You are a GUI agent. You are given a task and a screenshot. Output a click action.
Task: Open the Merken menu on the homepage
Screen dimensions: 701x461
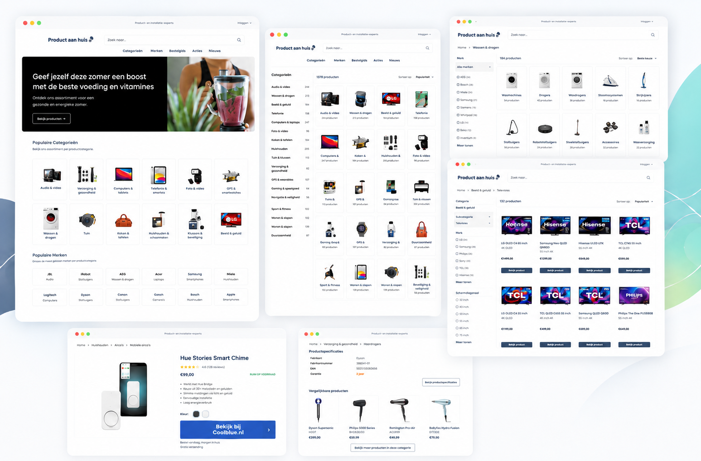[156, 51]
